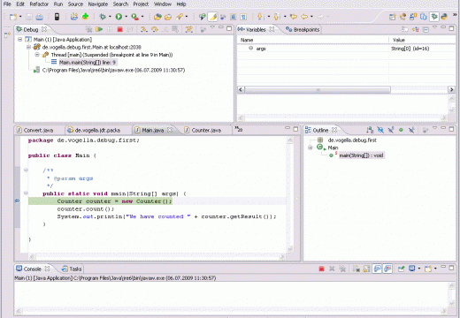Open the Display Selected Console dropdown
The image size is (460, 318).
[419, 269]
